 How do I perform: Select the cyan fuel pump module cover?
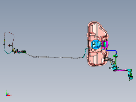click(x=96, y=44)
